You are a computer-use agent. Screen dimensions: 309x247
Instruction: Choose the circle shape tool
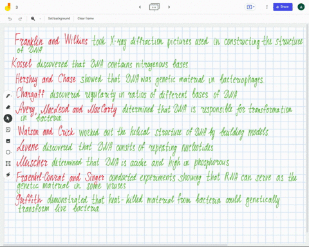pos(8,152)
